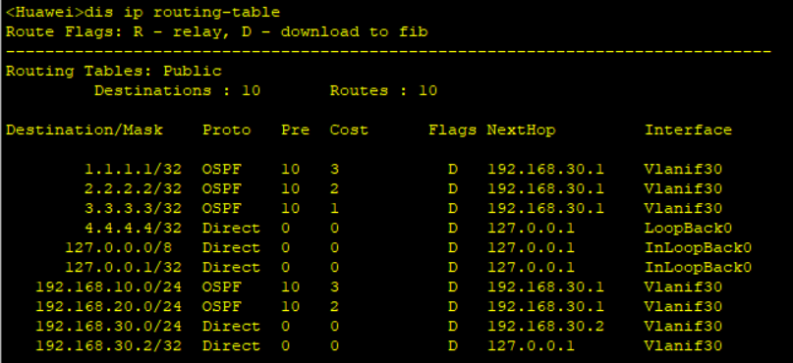The height and width of the screenshot is (363, 793).
Task: Click the Cost column header
Action: coord(349,130)
